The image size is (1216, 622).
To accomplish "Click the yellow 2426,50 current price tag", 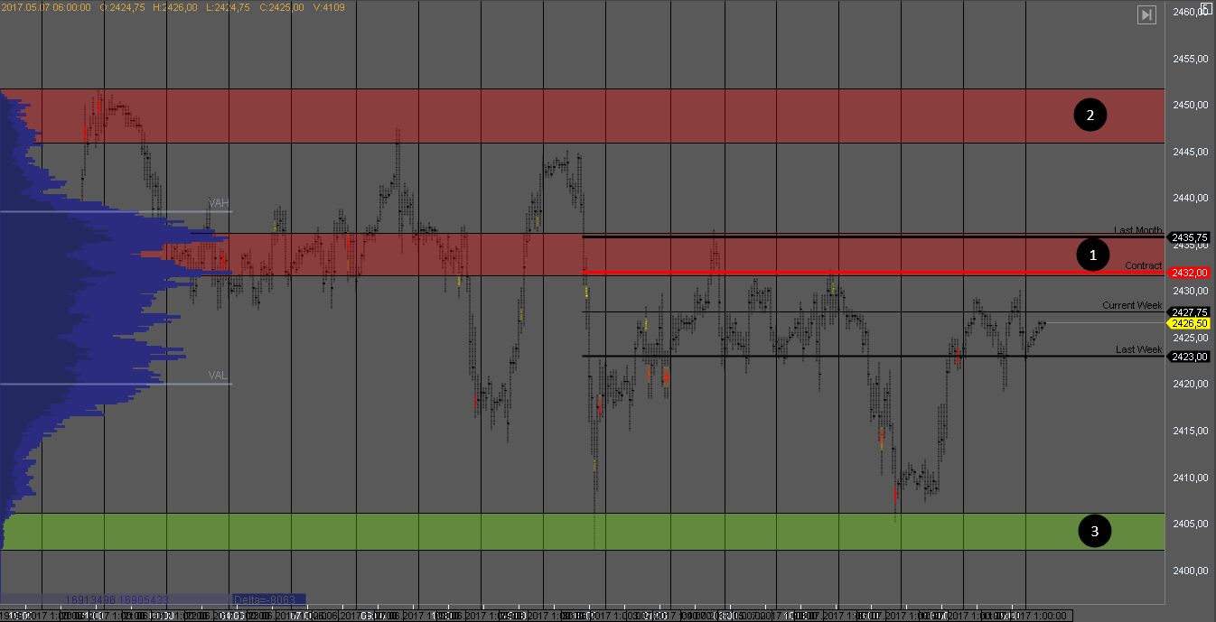I will tap(1189, 323).
